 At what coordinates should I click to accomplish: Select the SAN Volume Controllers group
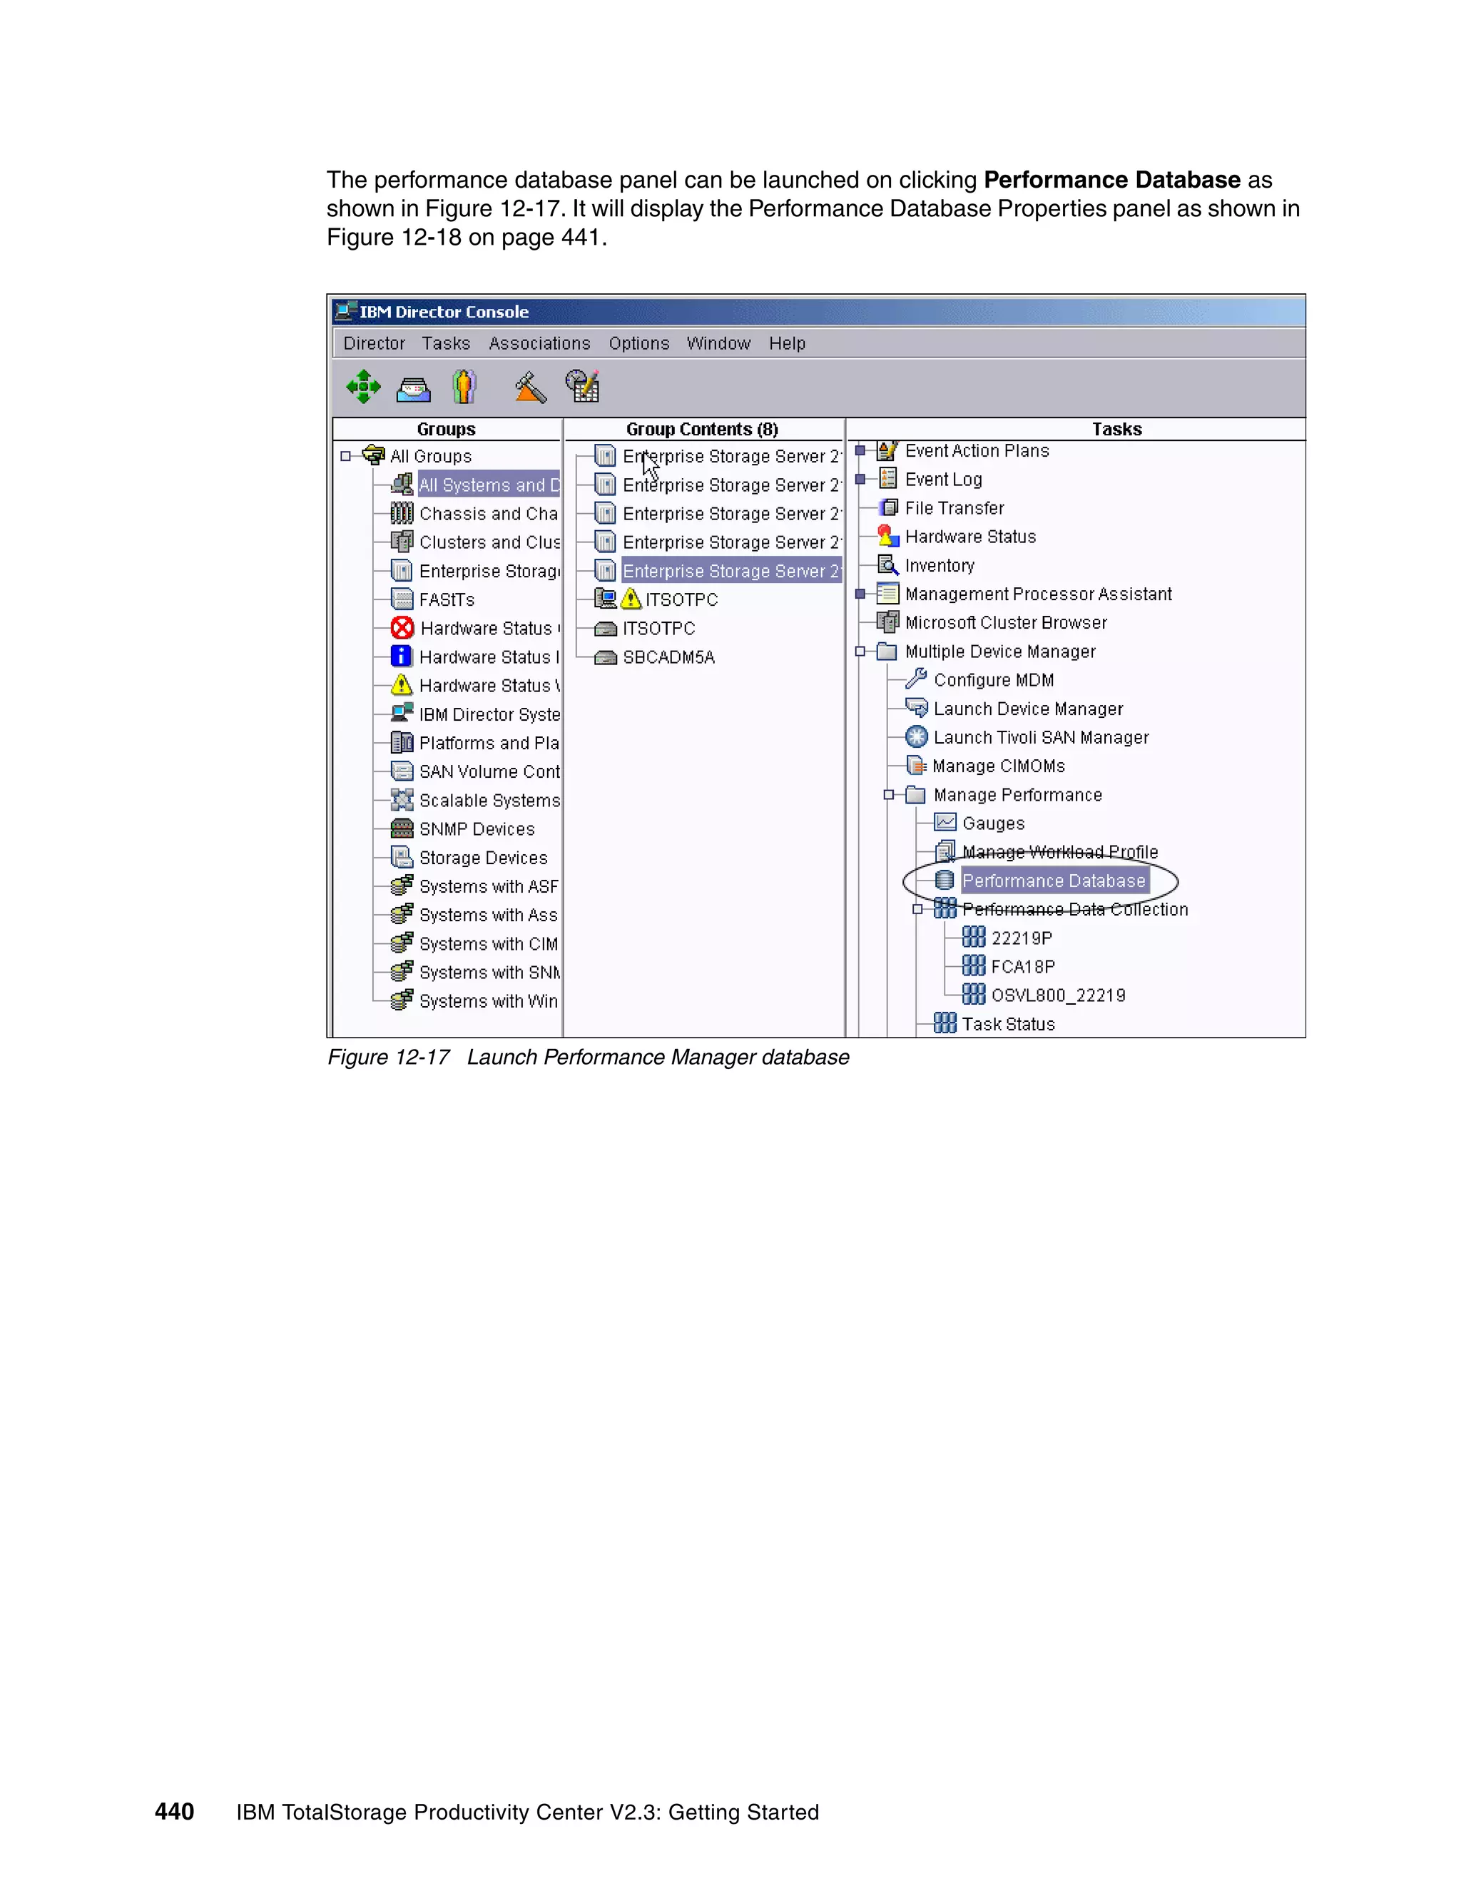point(490,771)
